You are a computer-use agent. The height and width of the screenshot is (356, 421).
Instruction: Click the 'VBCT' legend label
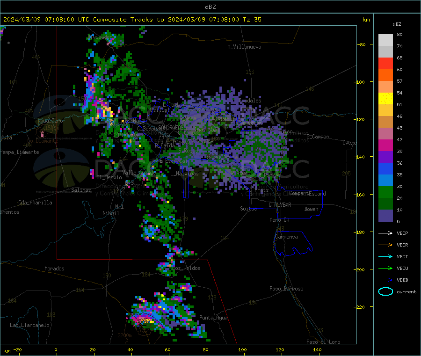(402, 257)
